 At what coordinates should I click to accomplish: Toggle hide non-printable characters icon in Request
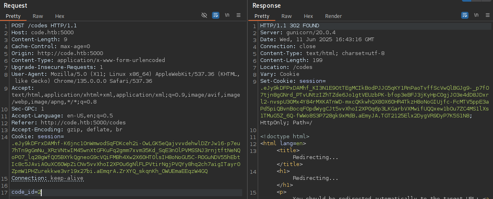204,15
